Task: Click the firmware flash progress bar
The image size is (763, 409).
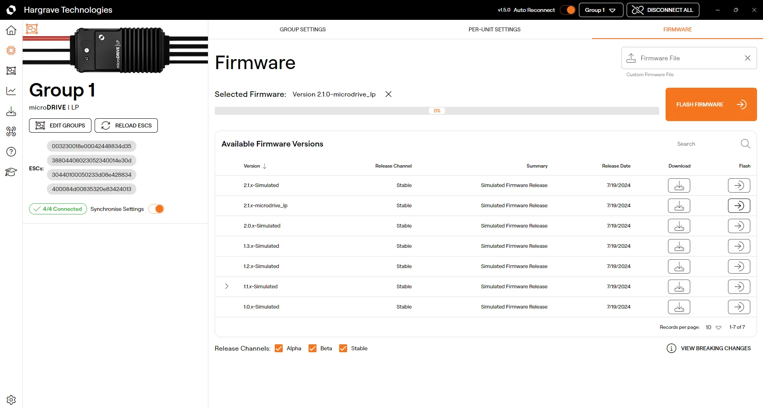Action: click(x=437, y=111)
